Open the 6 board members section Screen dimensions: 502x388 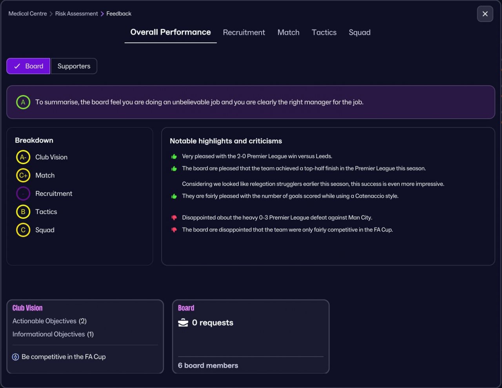point(208,366)
